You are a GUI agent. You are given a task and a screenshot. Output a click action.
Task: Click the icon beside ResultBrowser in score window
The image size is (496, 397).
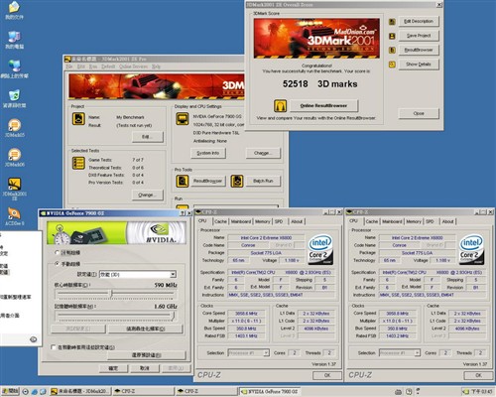(x=392, y=51)
